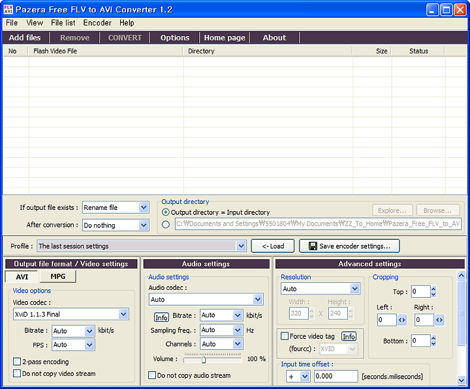470x389 pixels.
Task: Click the Explore... button
Action: [392, 210]
